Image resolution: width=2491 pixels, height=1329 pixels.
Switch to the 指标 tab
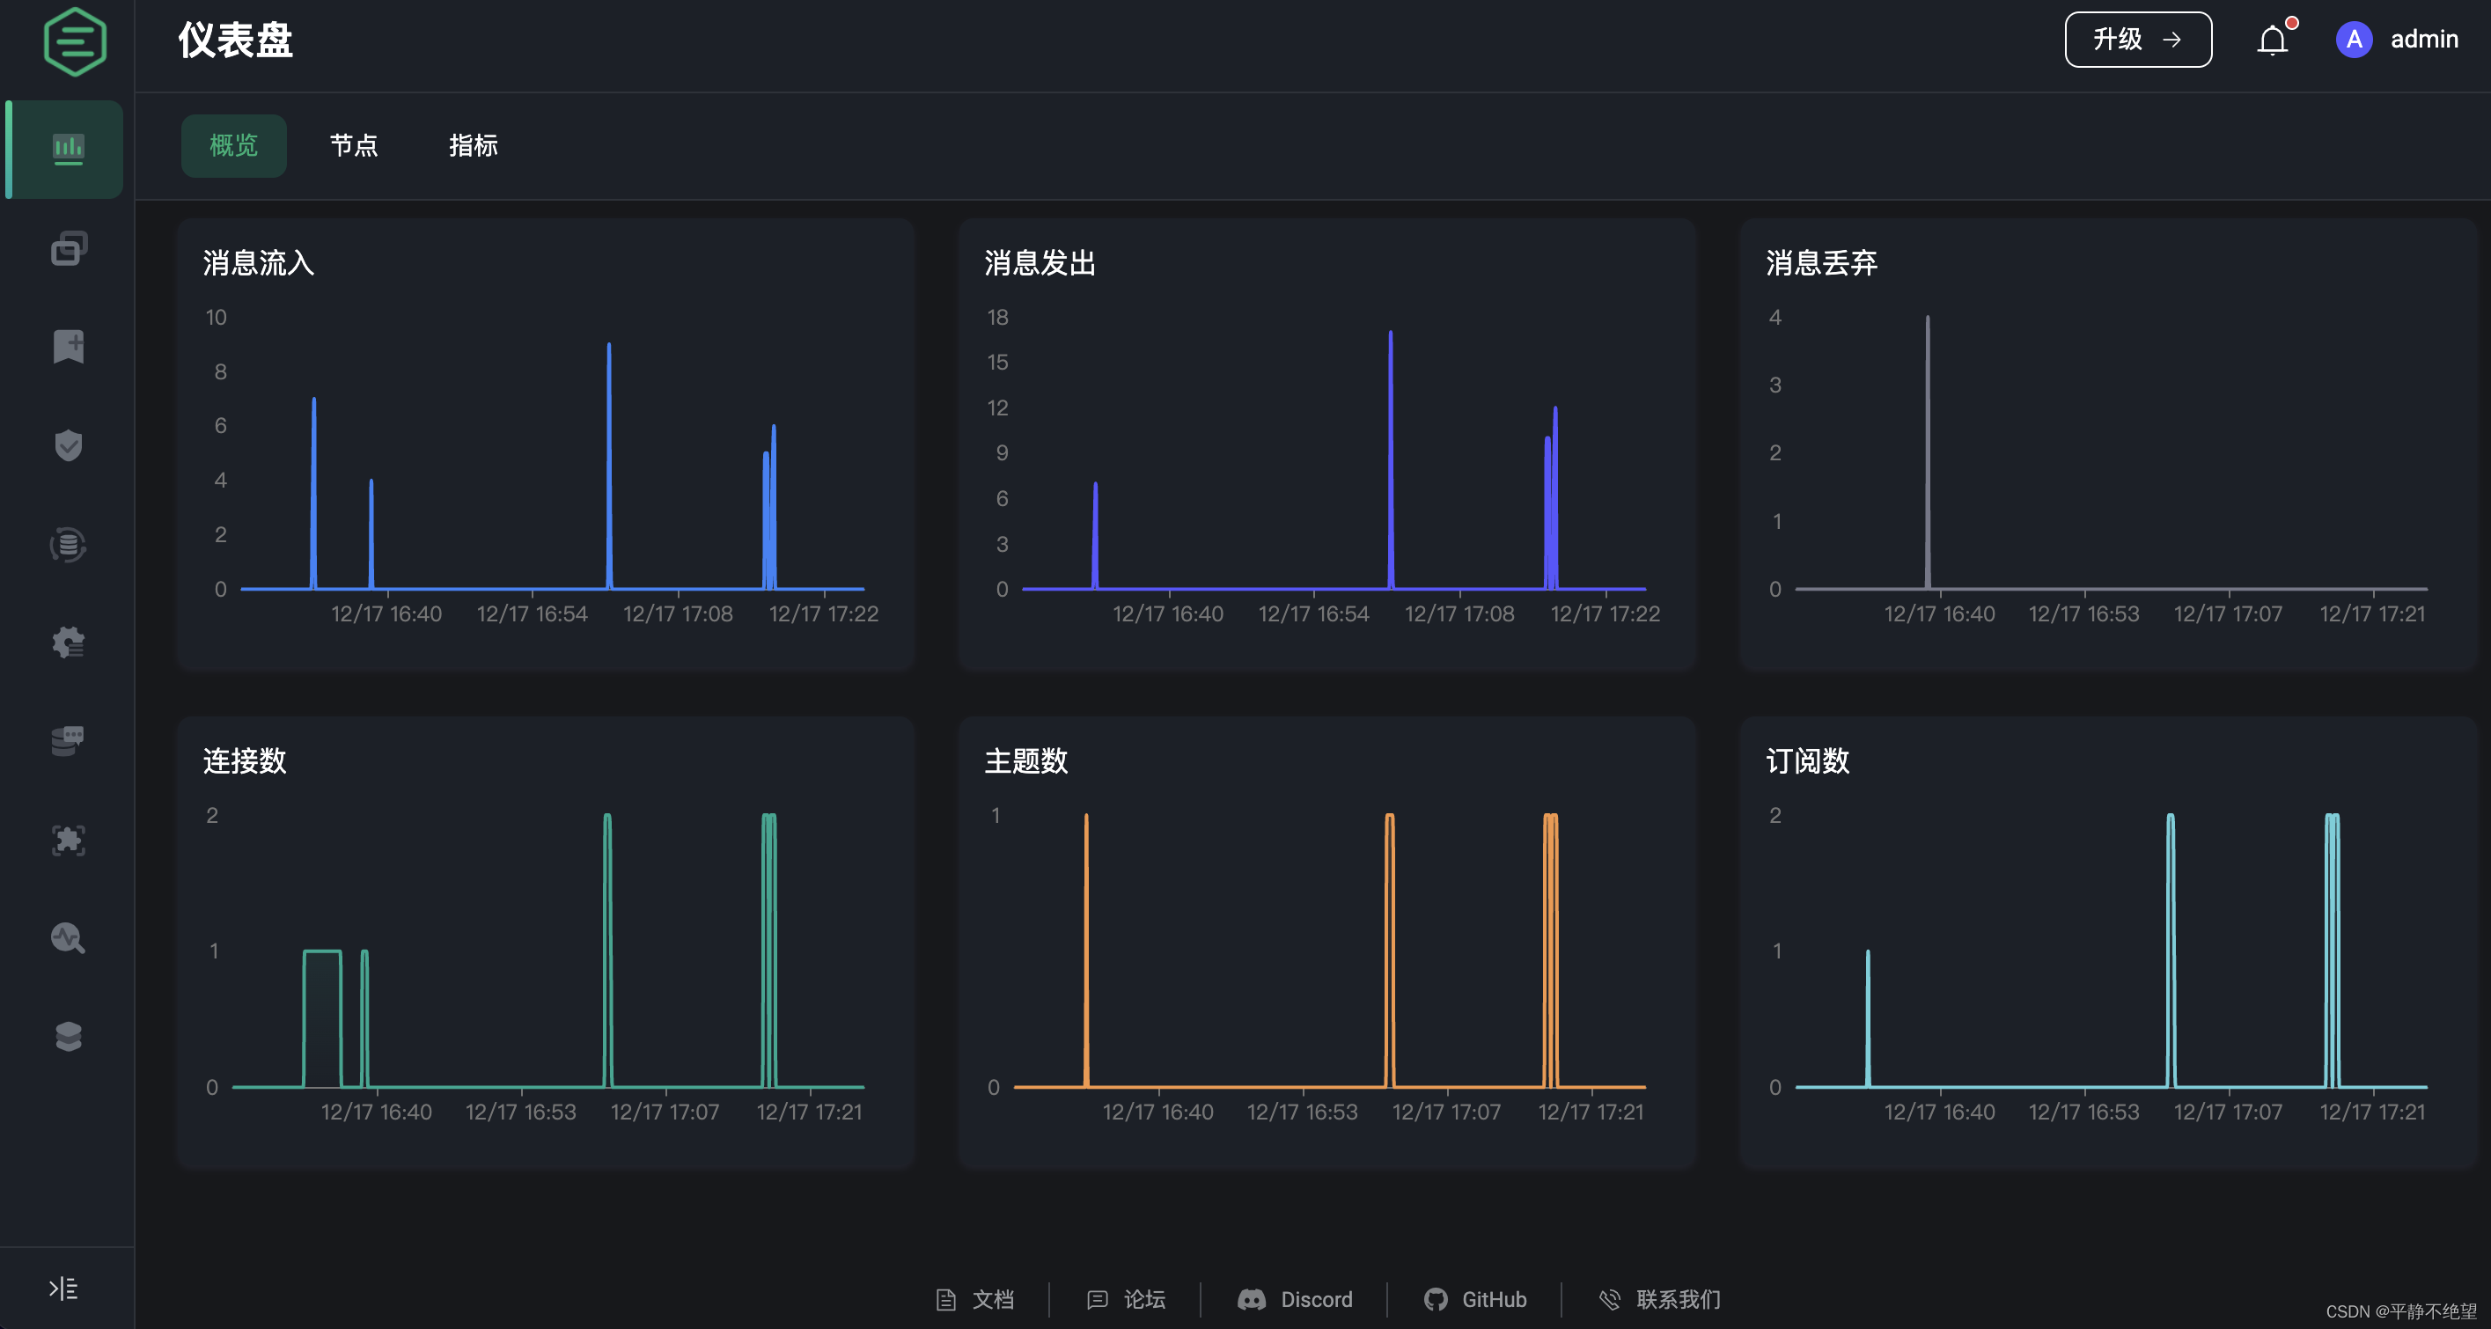(x=473, y=146)
